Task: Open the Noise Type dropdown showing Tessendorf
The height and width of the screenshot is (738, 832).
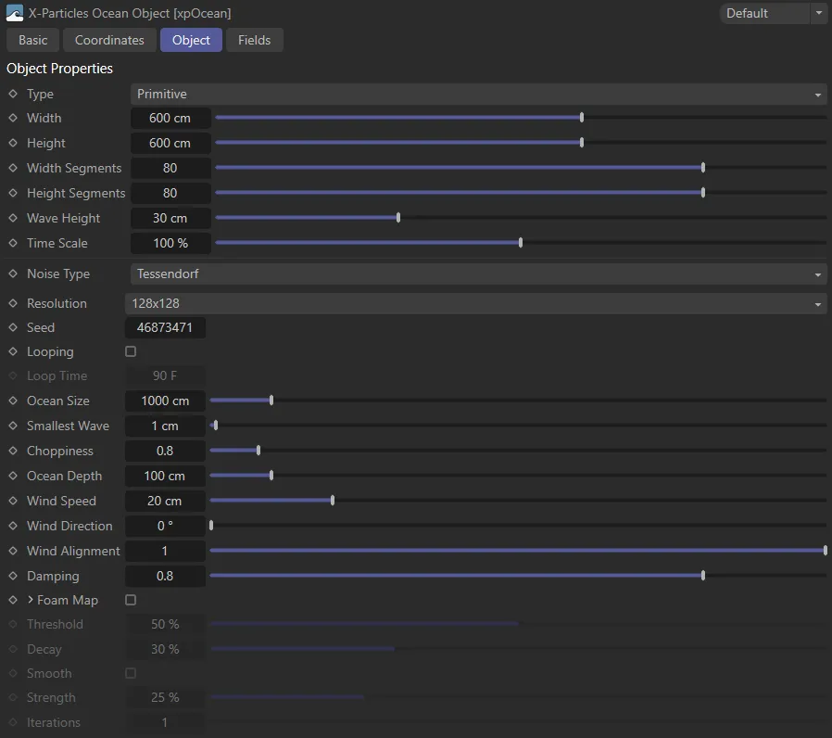Action: point(475,274)
